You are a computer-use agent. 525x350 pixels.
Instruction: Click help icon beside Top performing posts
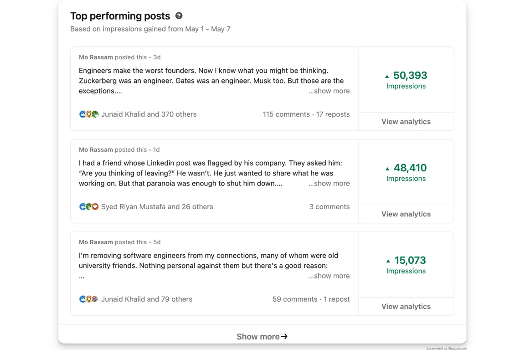[x=179, y=16]
